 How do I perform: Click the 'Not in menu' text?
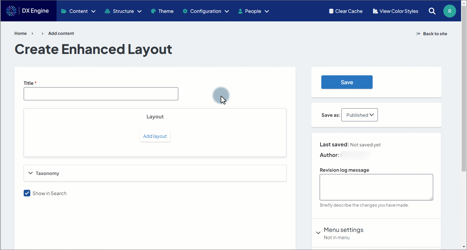pyautogui.click(x=337, y=238)
